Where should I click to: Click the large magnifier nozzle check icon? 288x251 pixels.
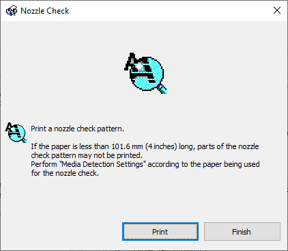click(x=145, y=73)
